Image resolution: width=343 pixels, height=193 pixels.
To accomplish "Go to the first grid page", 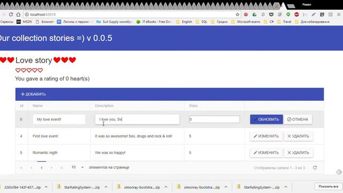I will [21, 168].
